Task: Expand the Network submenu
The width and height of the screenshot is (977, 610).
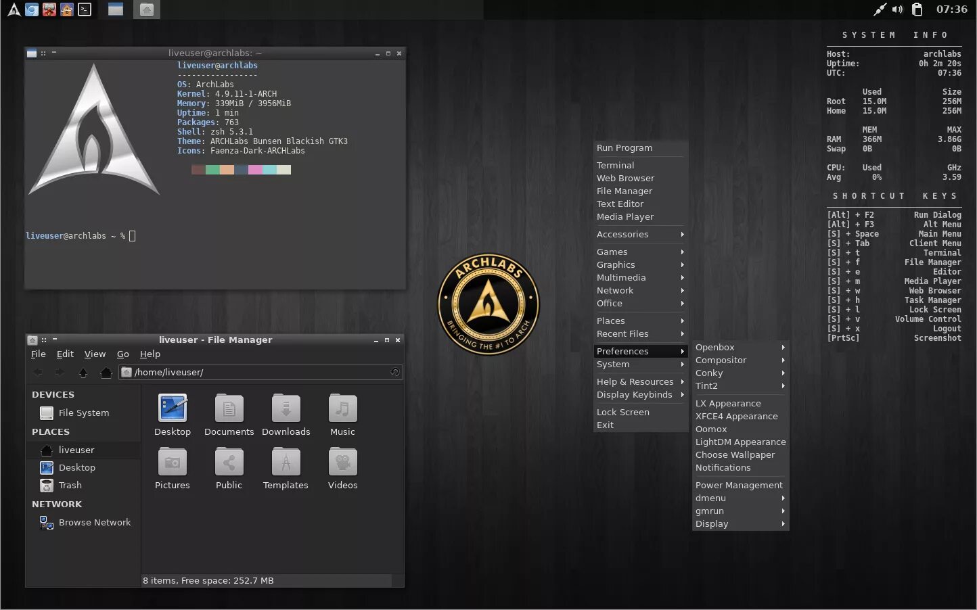Action: point(641,290)
